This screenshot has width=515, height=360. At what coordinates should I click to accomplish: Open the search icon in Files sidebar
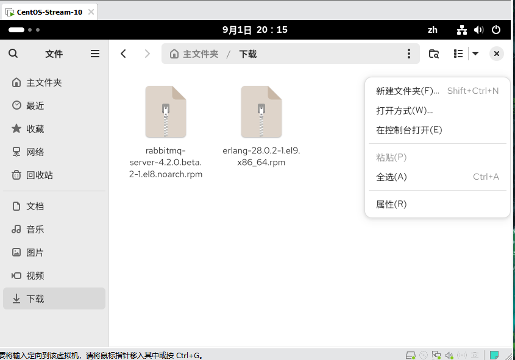pyautogui.click(x=13, y=53)
